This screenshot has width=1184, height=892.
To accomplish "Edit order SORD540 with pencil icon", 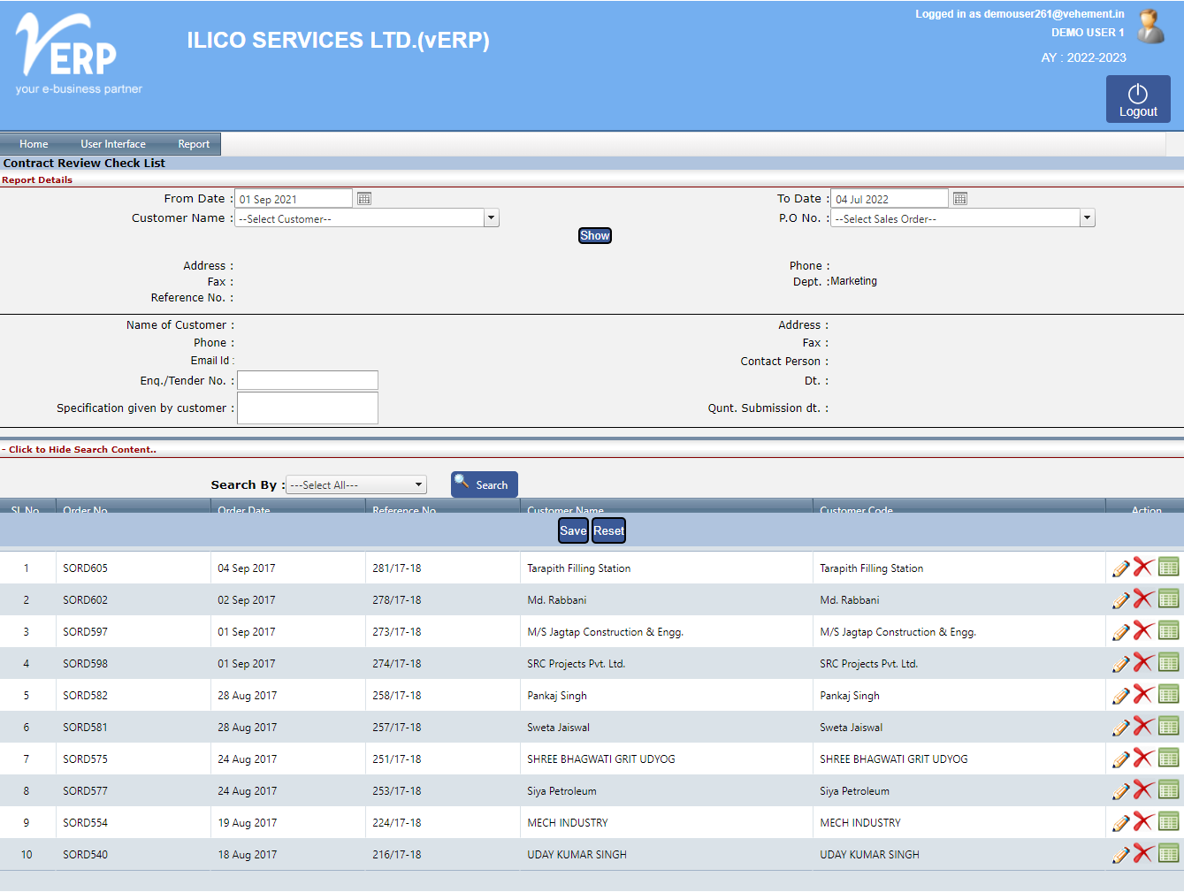I will pos(1121,855).
